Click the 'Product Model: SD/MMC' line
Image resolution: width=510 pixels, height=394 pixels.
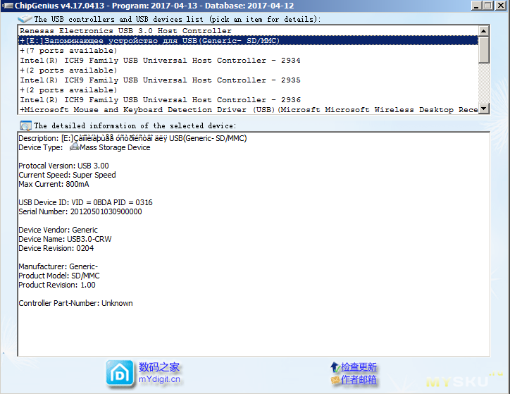coord(59,276)
